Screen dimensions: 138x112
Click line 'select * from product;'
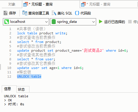click(39, 42)
